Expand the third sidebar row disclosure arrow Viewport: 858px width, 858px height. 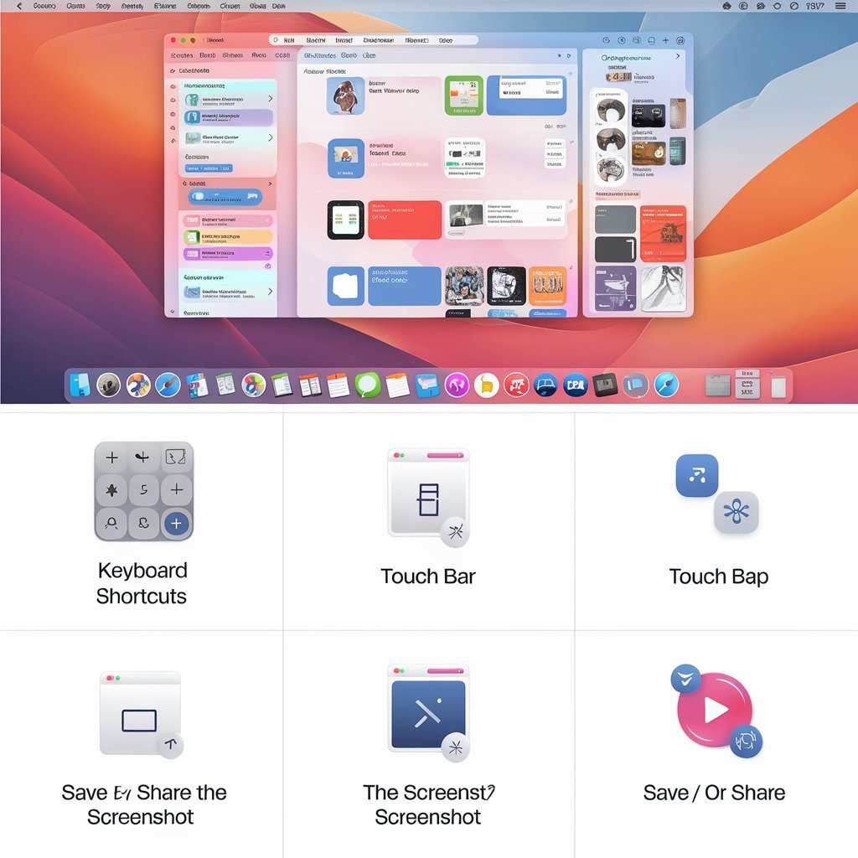point(271,137)
